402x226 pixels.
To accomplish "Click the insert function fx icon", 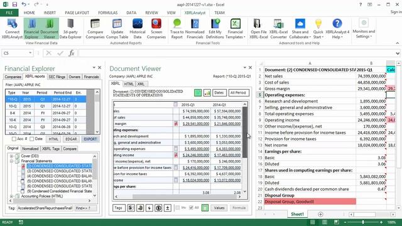I will pos(72,53).
